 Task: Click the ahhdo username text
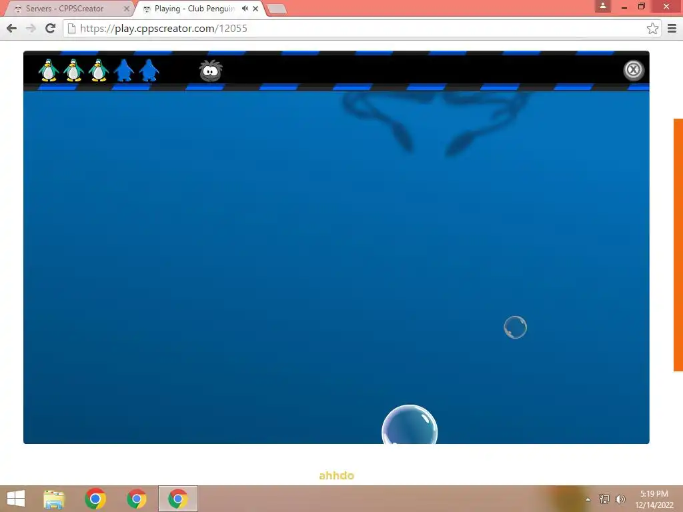(336, 475)
